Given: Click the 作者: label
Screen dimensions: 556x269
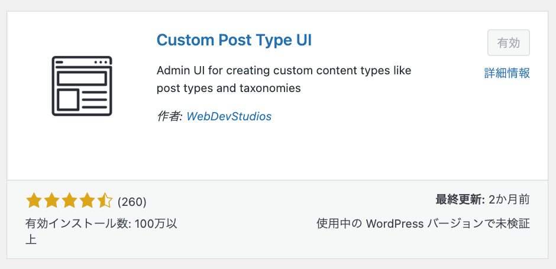Looking at the screenshot, I should tap(170, 116).
